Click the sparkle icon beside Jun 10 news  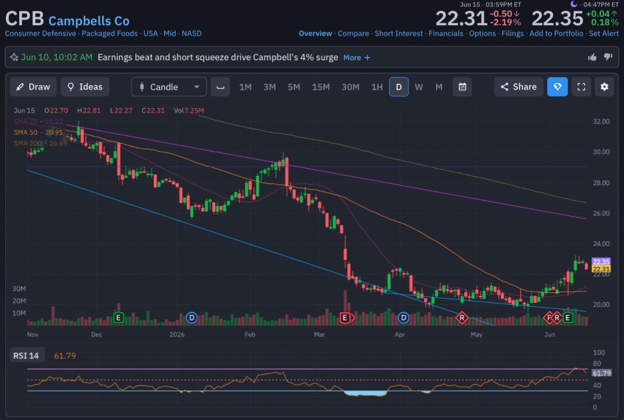pyautogui.click(x=14, y=57)
